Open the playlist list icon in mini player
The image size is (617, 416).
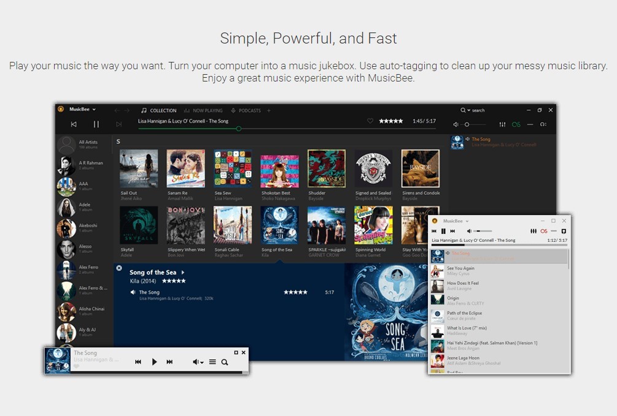pyautogui.click(x=212, y=362)
